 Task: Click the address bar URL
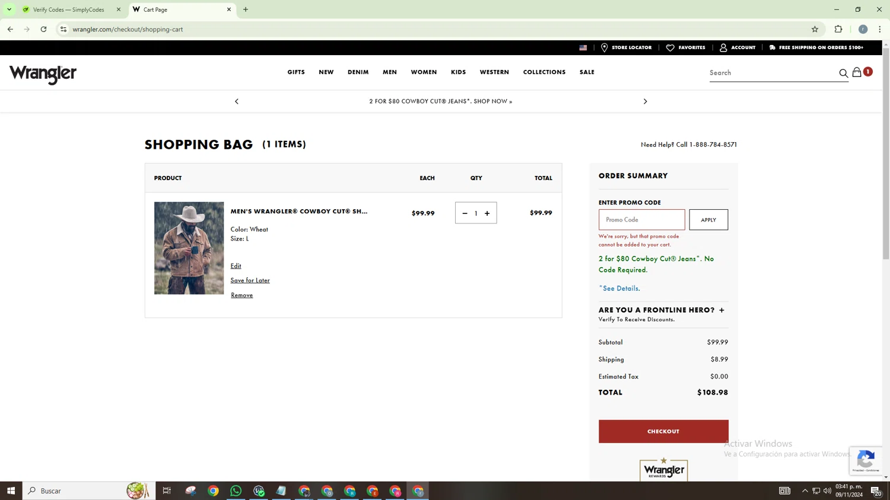pos(128,29)
